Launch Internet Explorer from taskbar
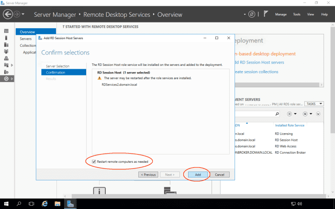The width and height of the screenshot is (335, 209). pyautogui.click(x=45, y=204)
